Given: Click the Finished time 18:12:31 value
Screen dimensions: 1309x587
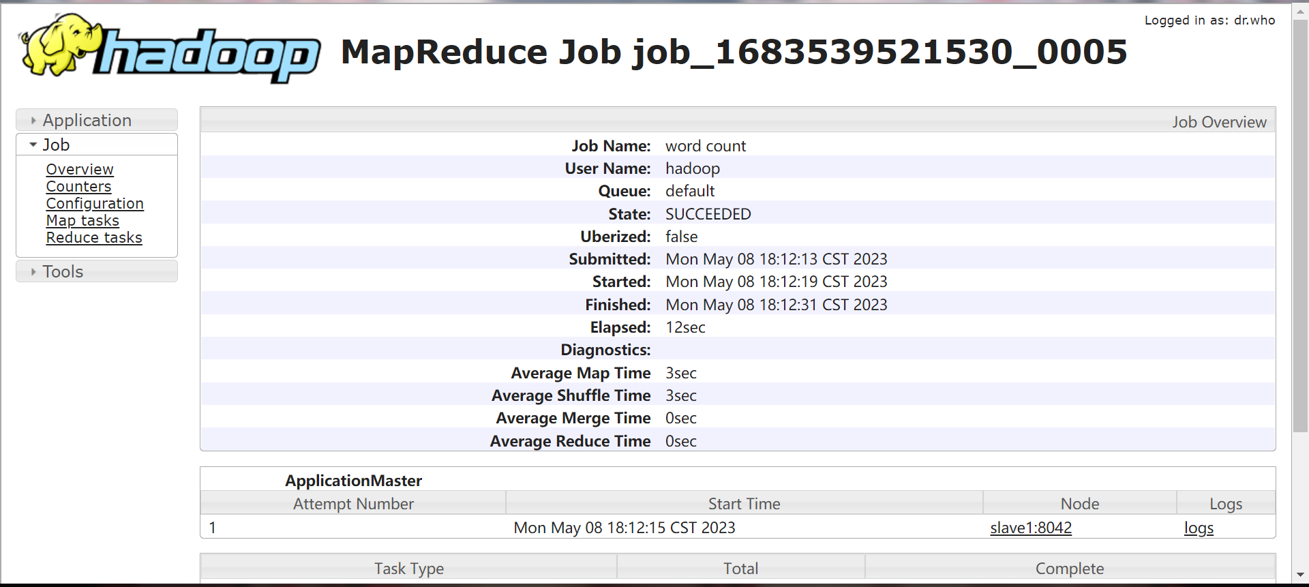Looking at the screenshot, I should click(x=777, y=305).
